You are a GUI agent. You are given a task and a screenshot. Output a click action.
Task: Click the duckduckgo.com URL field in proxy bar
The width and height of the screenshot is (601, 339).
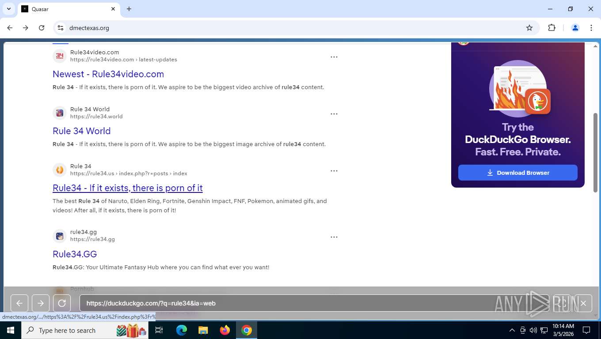coord(314,303)
